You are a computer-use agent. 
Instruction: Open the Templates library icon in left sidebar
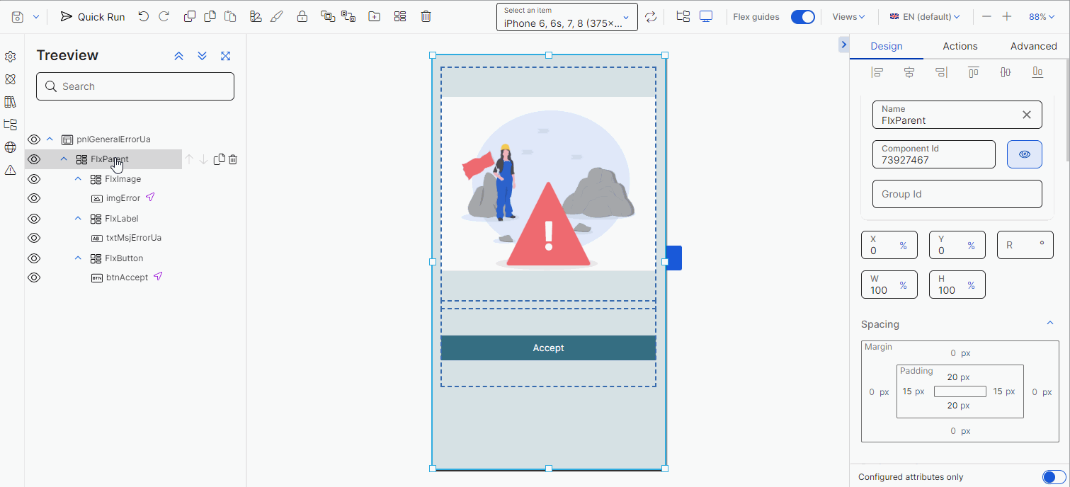[x=11, y=102]
